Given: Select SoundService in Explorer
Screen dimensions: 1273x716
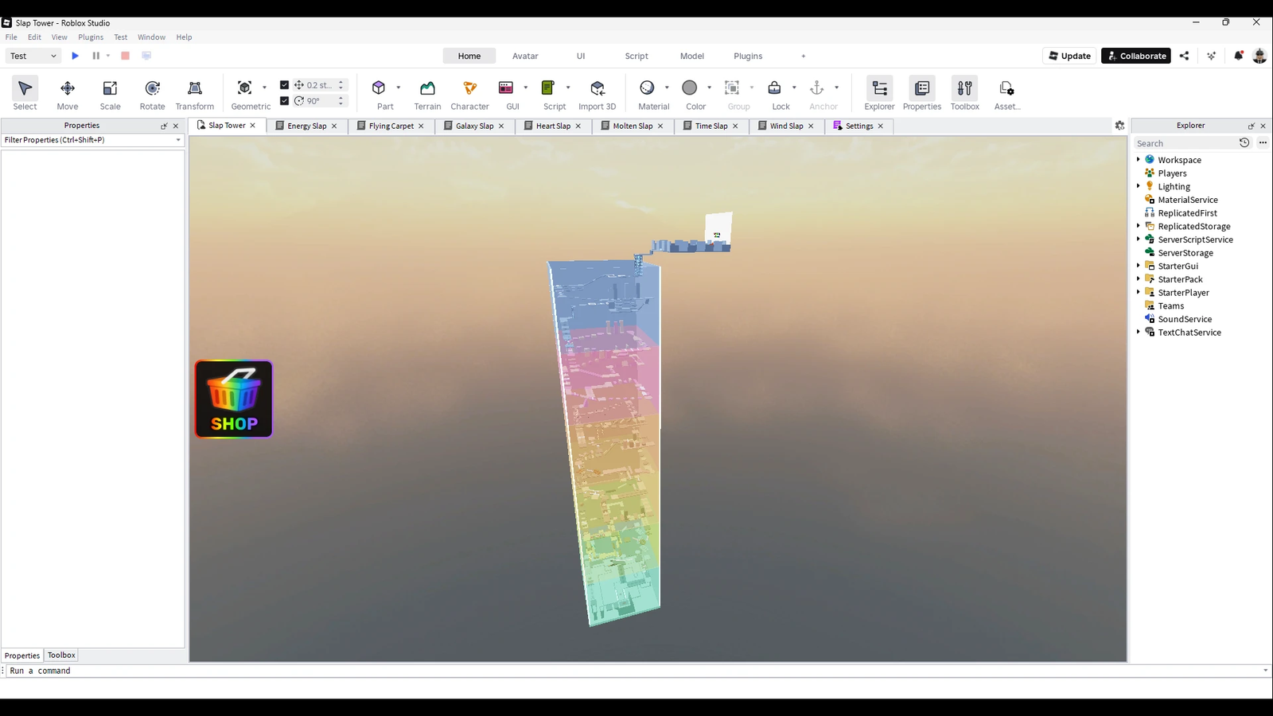Looking at the screenshot, I should pyautogui.click(x=1185, y=319).
